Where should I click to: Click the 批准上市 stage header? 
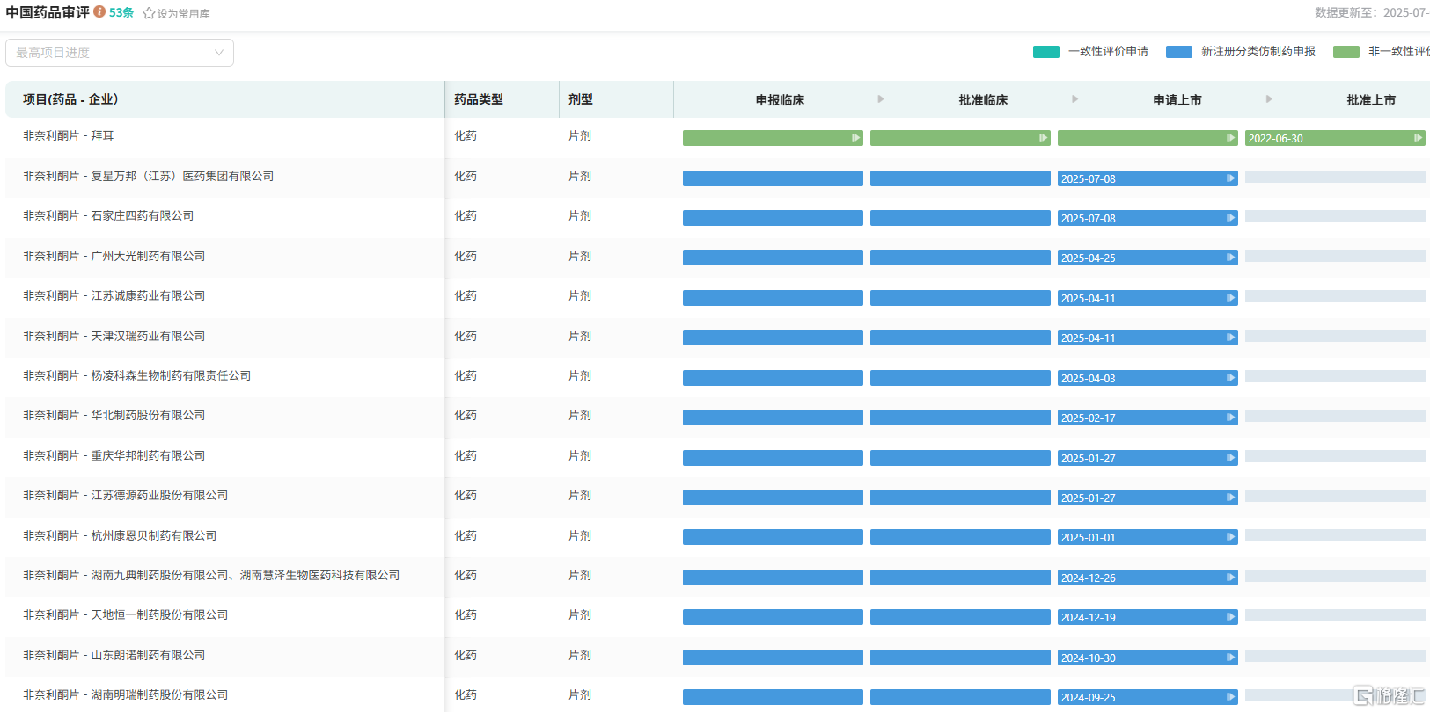[x=1371, y=100]
